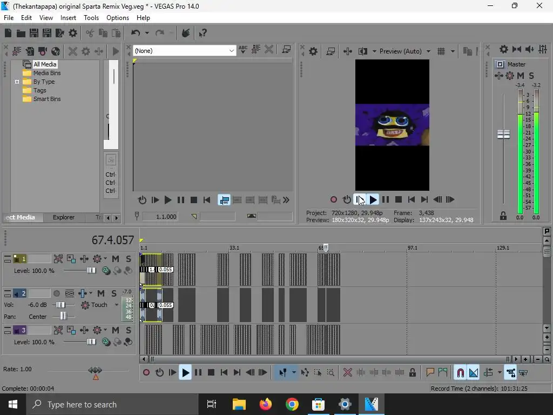Mute the Master bus with M

click(x=520, y=76)
